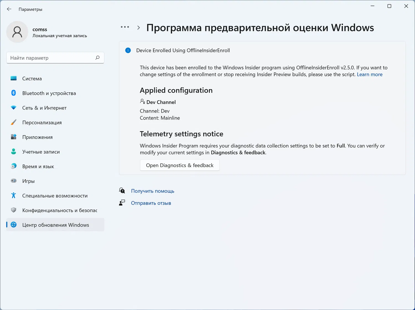Go to Время и язык settings
The height and width of the screenshot is (310, 415).
[x=55, y=166]
